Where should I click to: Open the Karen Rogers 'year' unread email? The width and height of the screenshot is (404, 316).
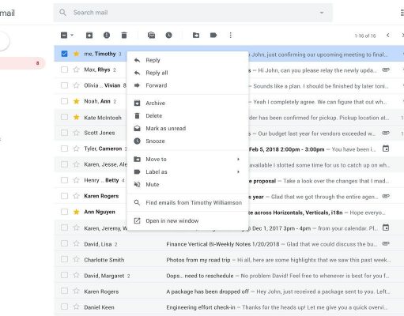click(228, 197)
